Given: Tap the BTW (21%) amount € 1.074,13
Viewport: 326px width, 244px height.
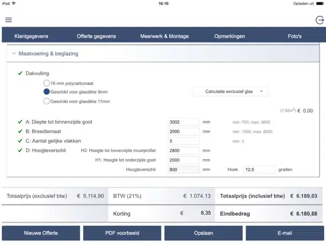Looking at the screenshot, I should (197, 196).
